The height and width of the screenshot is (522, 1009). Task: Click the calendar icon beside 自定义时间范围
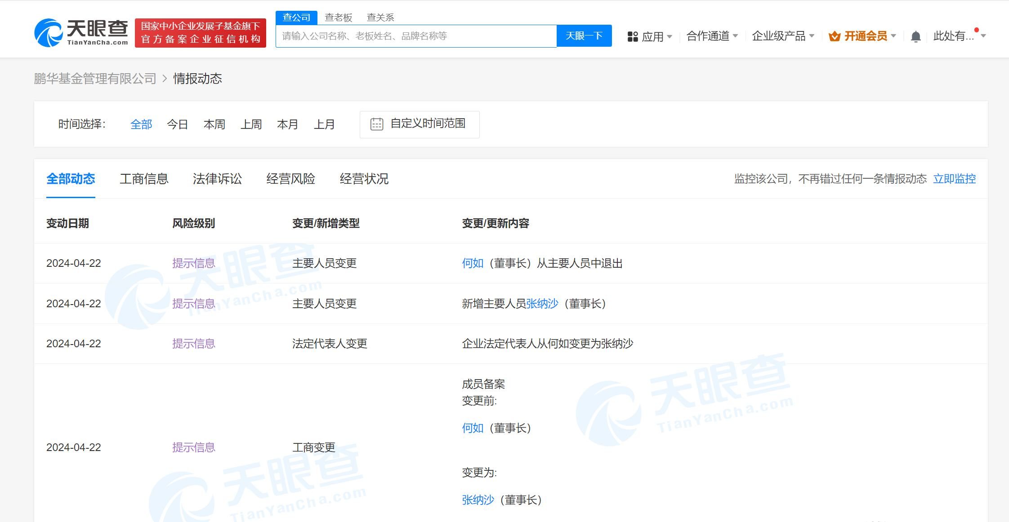378,124
